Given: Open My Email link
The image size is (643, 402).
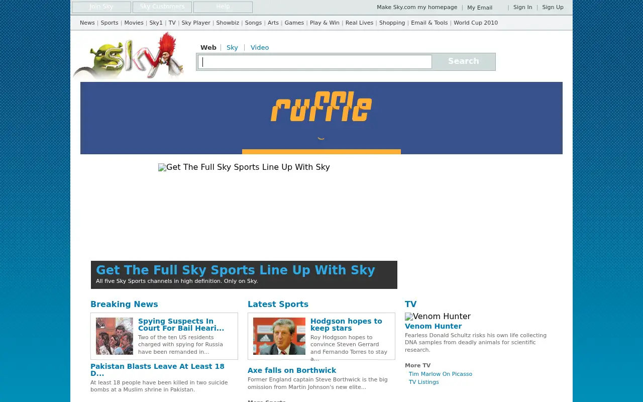Looking at the screenshot, I should (x=480, y=8).
